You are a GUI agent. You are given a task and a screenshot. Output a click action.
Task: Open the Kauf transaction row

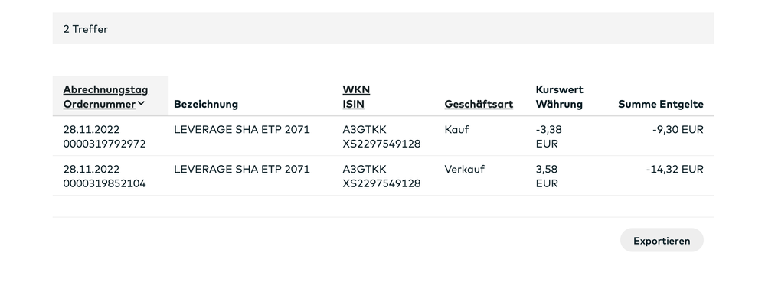coord(456,129)
